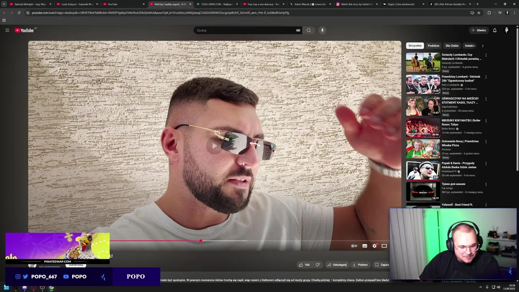The image size is (519, 292).
Task: Open the notifications bell
Action: (x=495, y=30)
